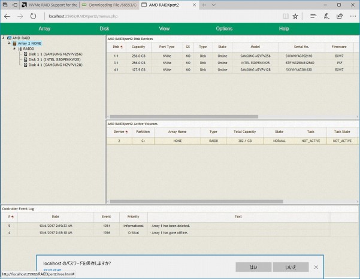Image resolution: width=360 pixels, height=279 pixels.
Task: Go forward in browser history
Action: click(x=20, y=16)
